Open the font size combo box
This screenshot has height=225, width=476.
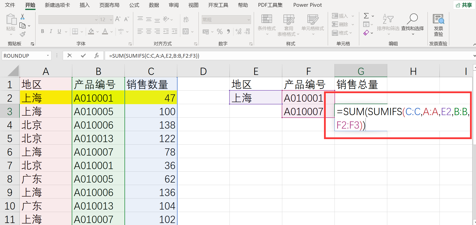[x=106, y=19]
